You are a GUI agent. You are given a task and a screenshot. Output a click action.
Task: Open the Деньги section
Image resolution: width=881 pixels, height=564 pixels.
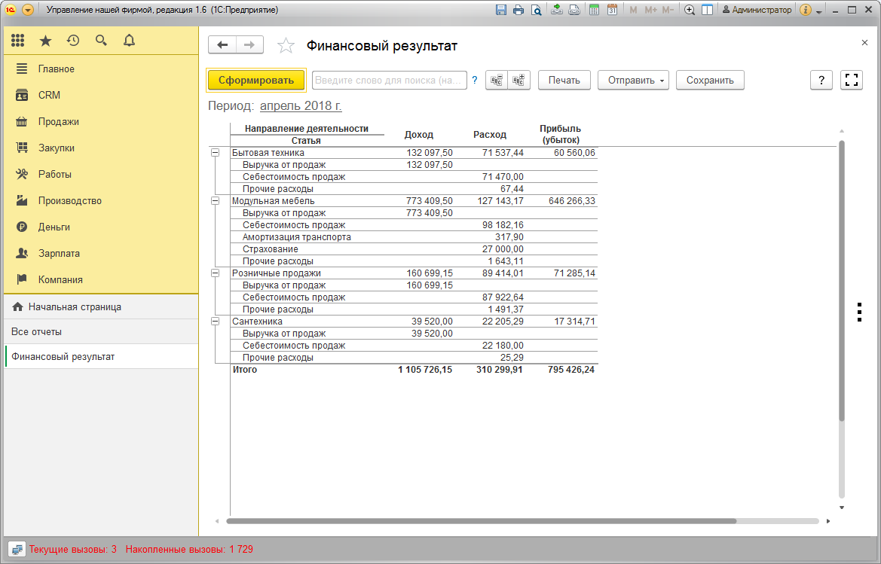pos(101,227)
